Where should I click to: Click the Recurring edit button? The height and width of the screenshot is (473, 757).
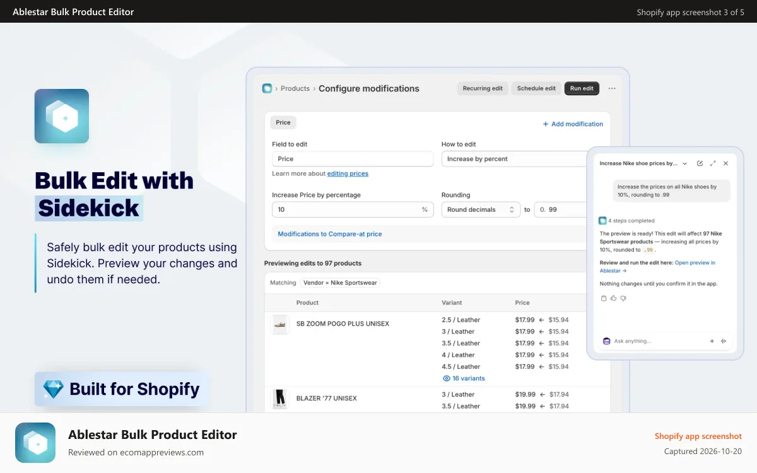[483, 88]
